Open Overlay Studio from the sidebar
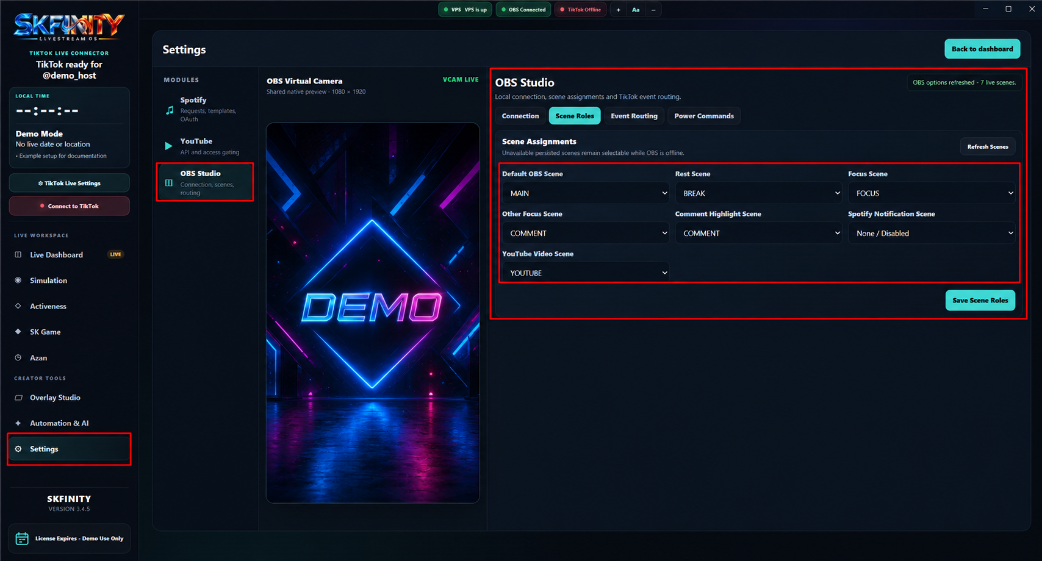Viewport: 1042px width, 561px height. point(69,398)
